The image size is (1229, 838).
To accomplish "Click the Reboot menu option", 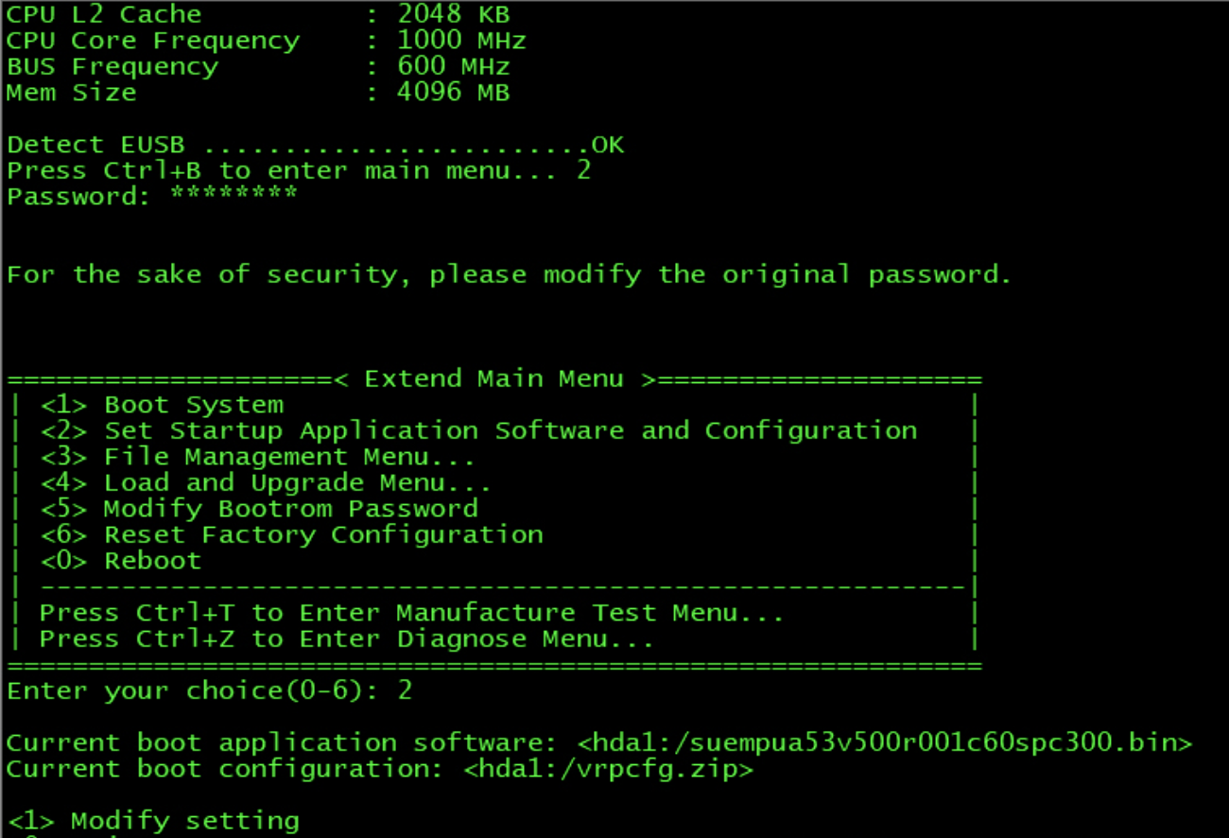I will 121,561.
